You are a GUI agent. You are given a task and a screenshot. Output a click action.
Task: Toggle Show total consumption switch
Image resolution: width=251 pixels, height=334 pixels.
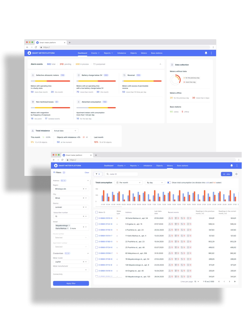click(169, 182)
